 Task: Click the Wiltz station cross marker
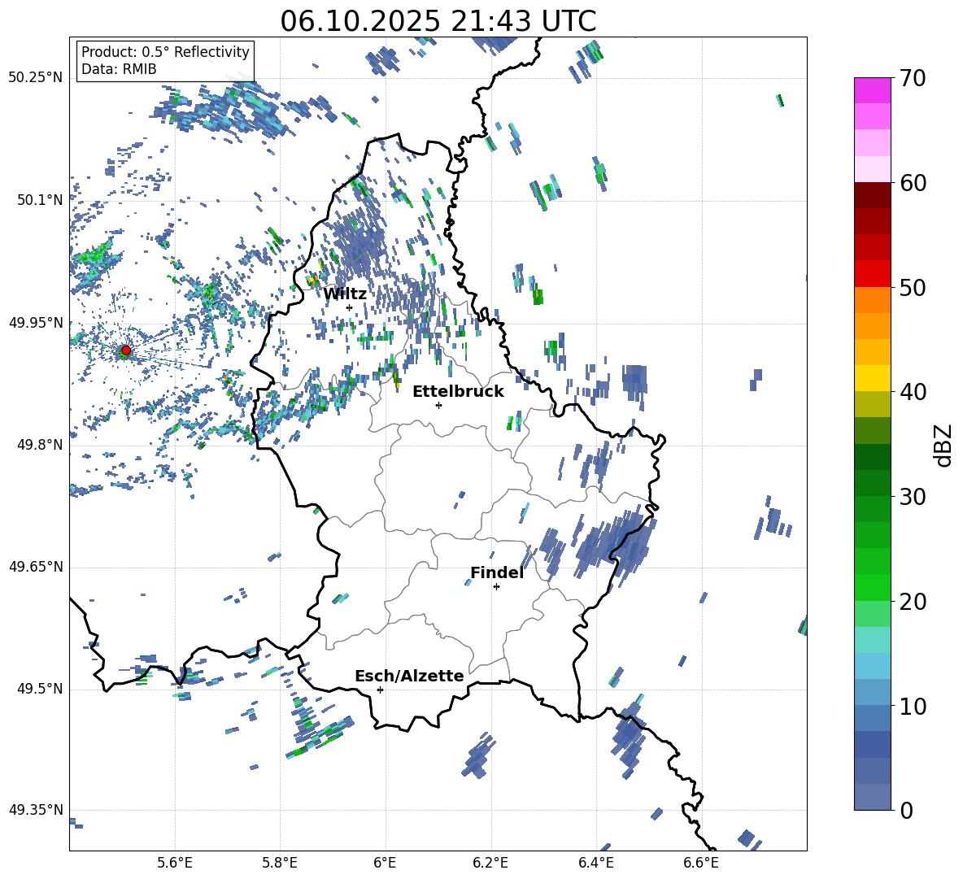(349, 307)
